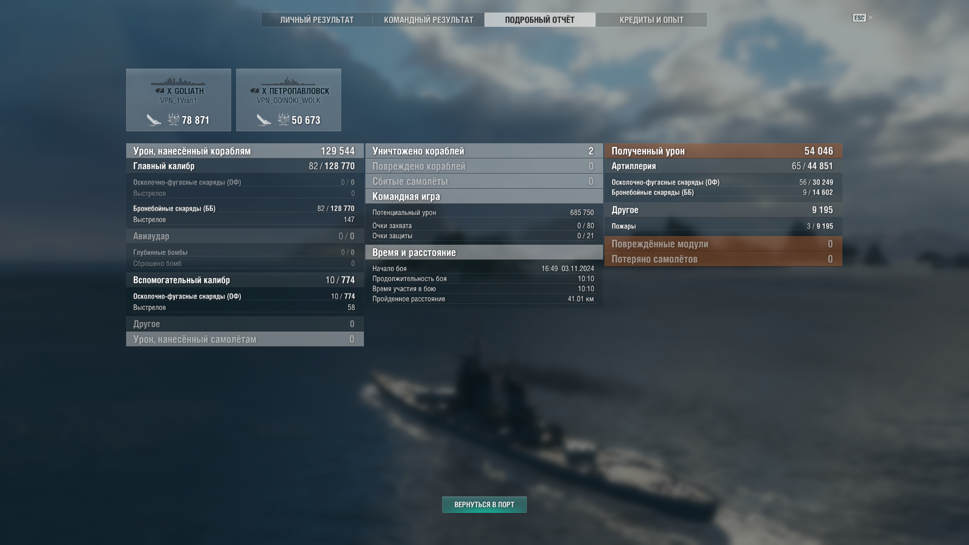Click the Вернуться в порт button
This screenshot has width=969, height=545.
(x=484, y=505)
